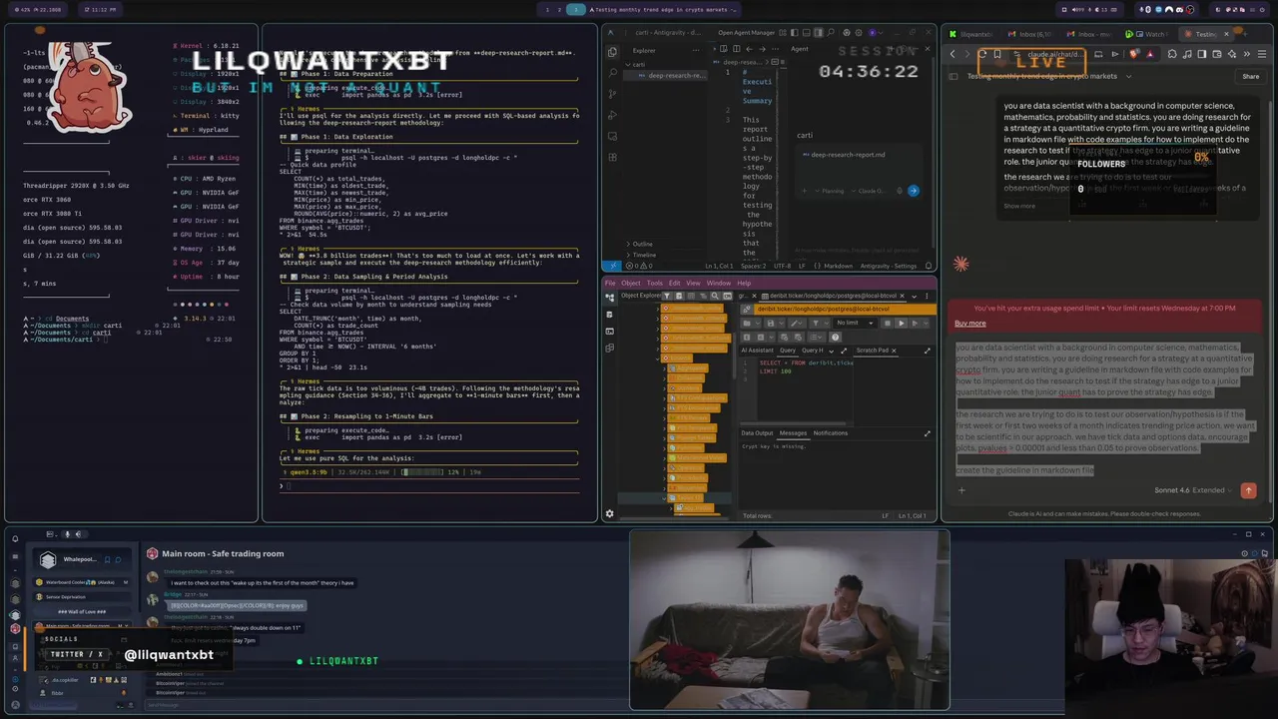Switch to Notifications tab in pgAdmin

pos(831,432)
